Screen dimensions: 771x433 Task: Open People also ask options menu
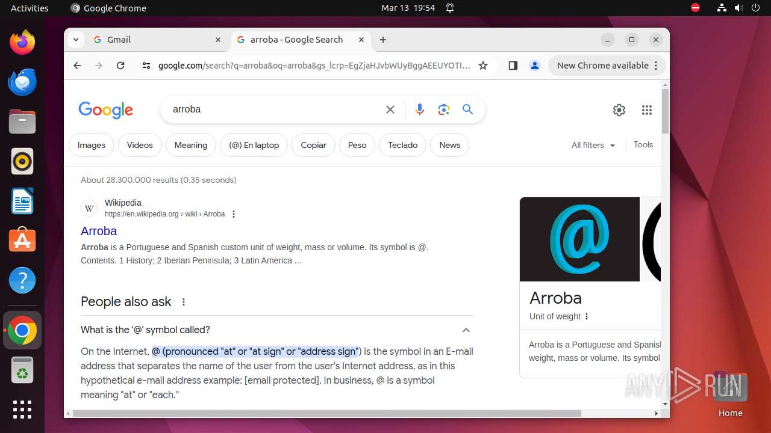[184, 302]
